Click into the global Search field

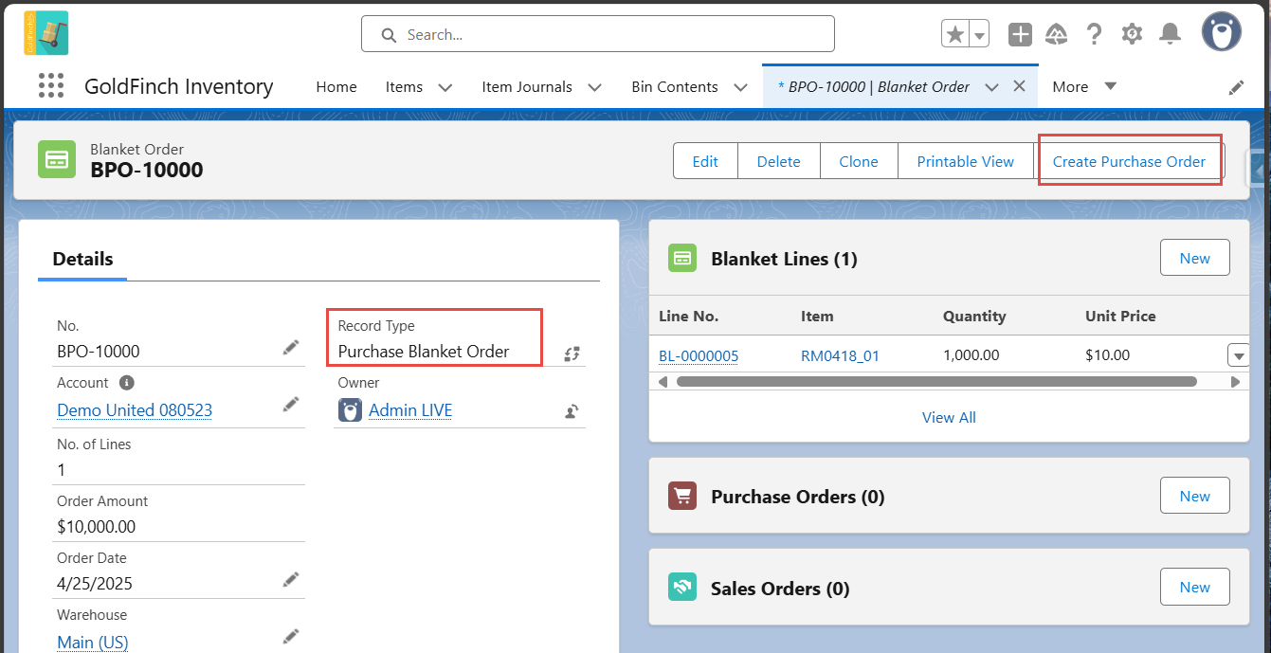coord(598,34)
